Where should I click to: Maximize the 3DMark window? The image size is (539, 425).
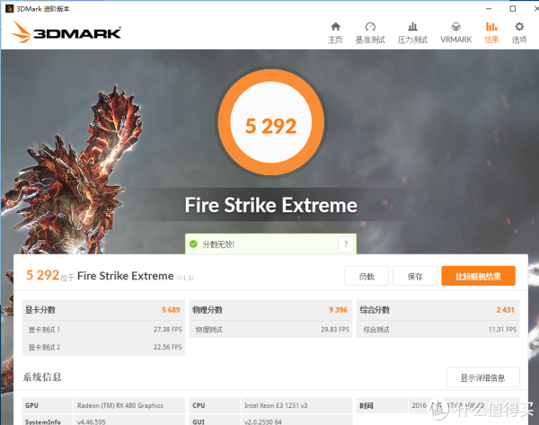pyautogui.click(x=513, y=9)
